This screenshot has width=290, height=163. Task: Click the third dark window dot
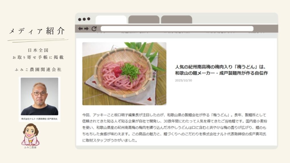coord(89,19)
